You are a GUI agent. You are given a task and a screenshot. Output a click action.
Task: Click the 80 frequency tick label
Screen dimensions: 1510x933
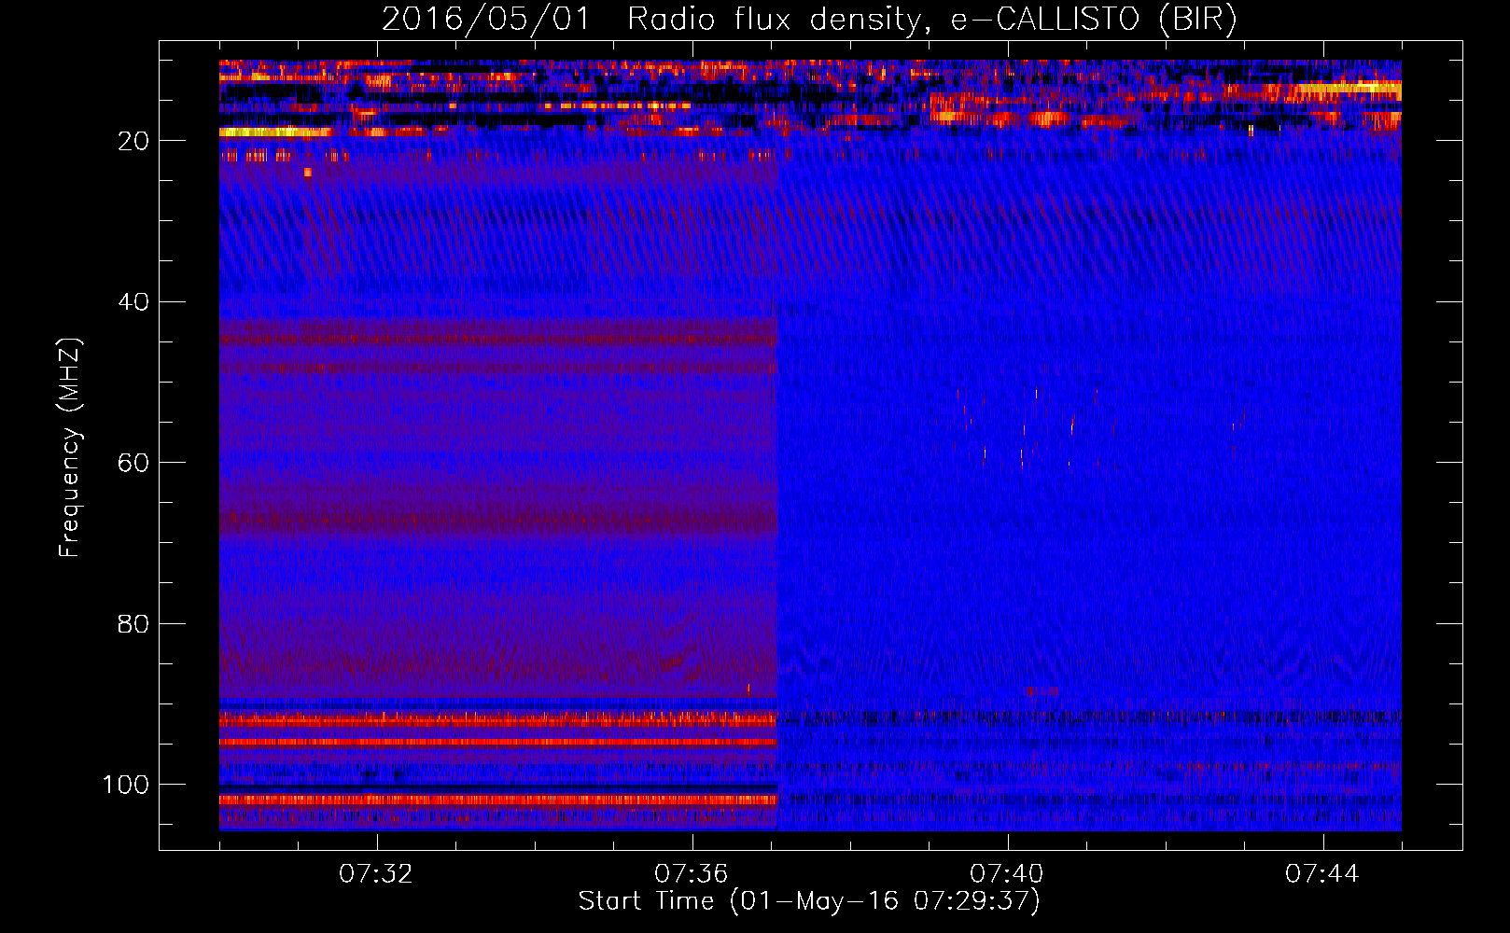[x=133, y=624]
